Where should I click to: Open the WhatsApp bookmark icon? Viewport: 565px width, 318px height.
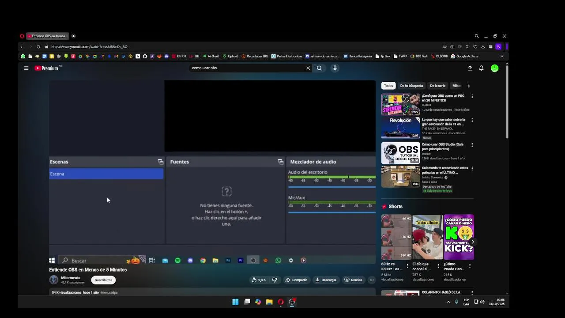[x=23, y=57]
